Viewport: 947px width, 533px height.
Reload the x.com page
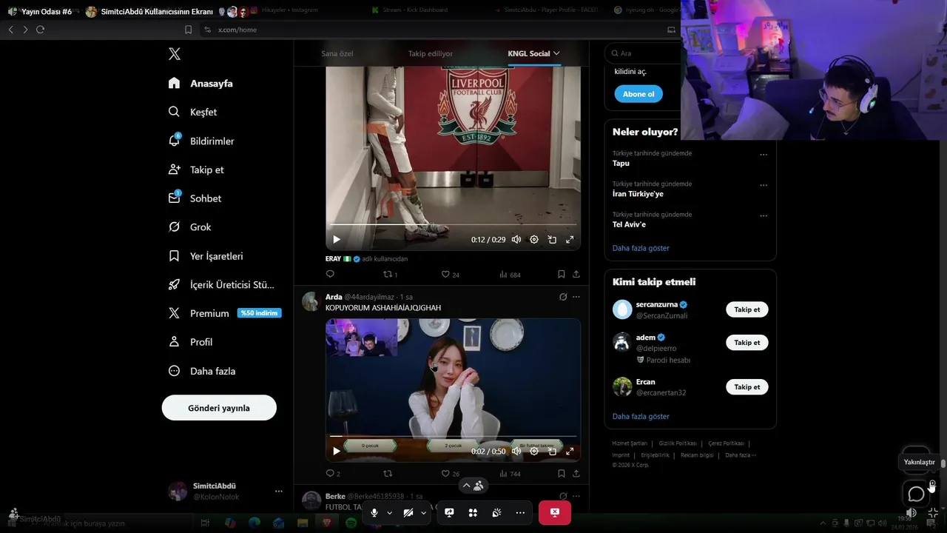[40, 30]
